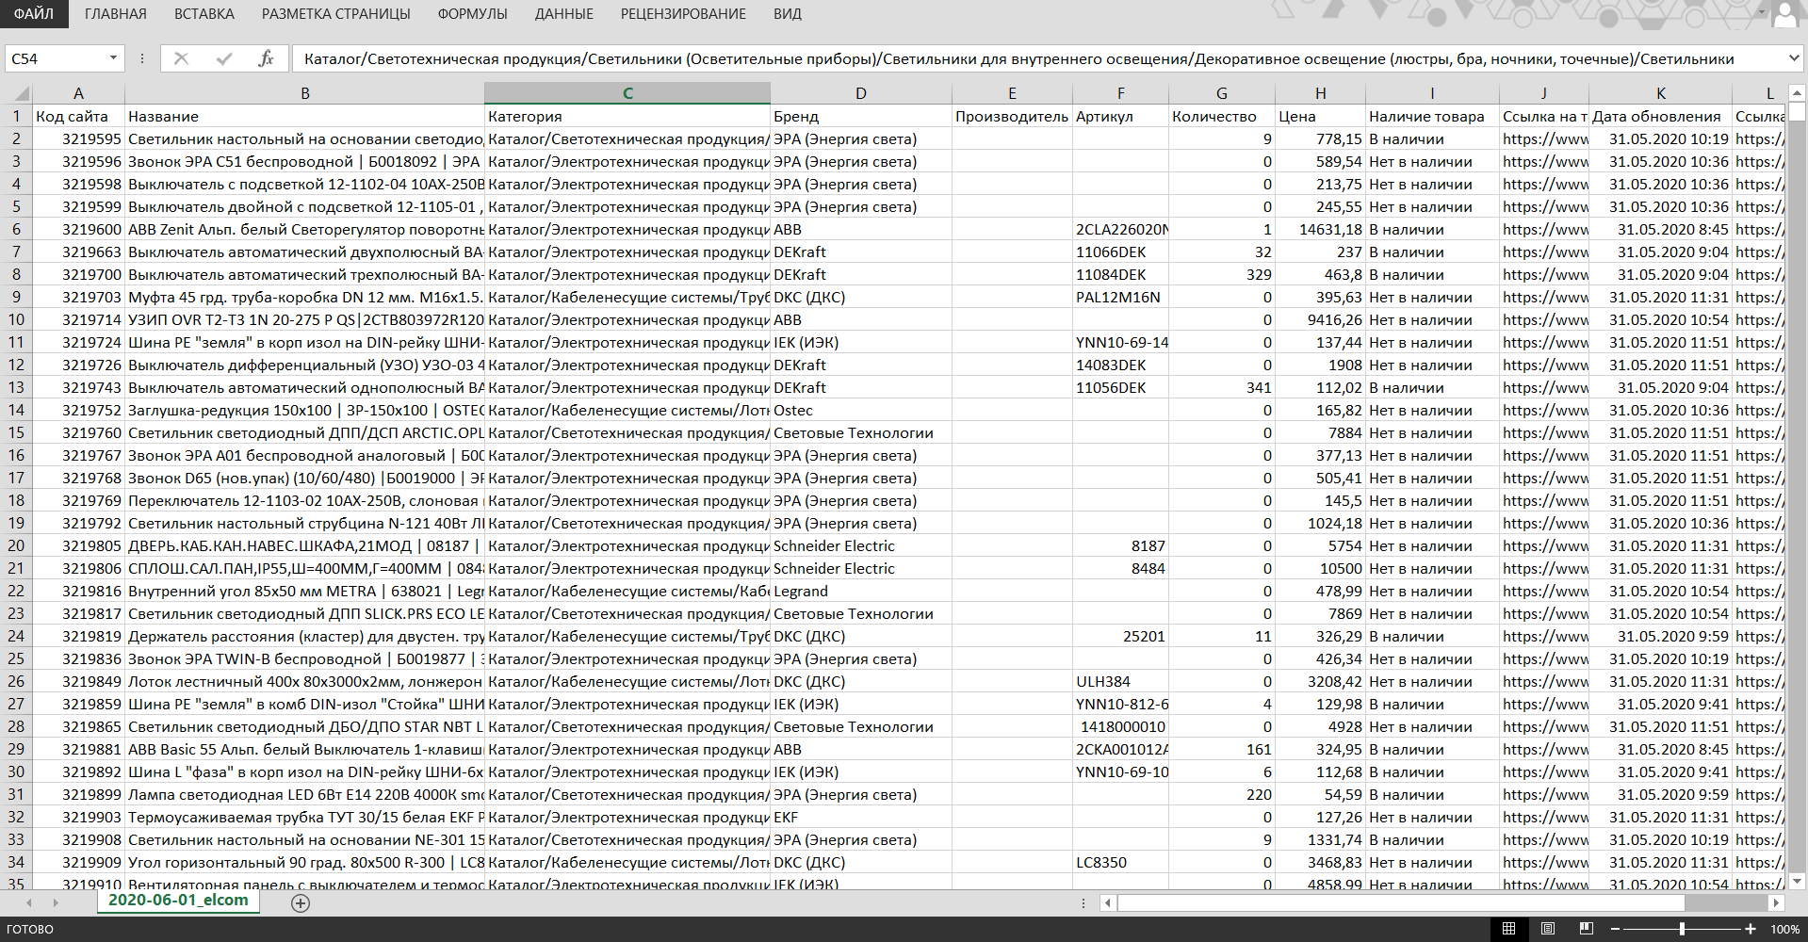Go to the ДАННЫЕ tab
Screen dimensions: 1808x942
click(x=563, y=14)
